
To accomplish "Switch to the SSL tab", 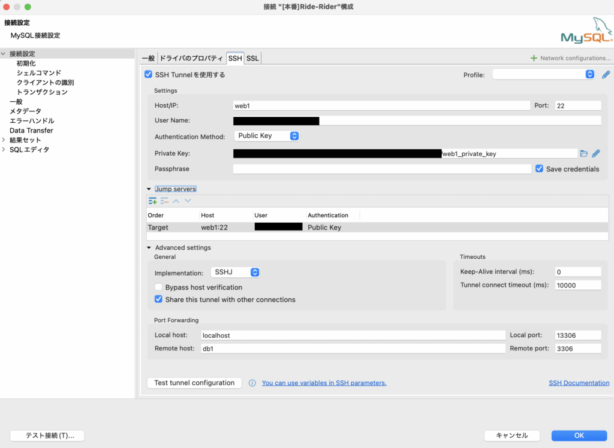I will 252,58.
